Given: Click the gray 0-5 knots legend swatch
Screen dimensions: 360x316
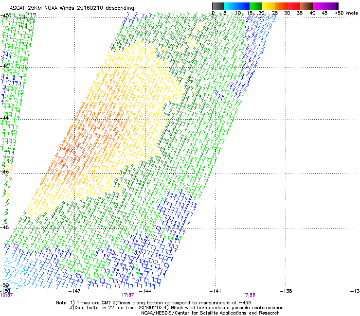Looking at the screenshot, I should (x=218, y=6).
